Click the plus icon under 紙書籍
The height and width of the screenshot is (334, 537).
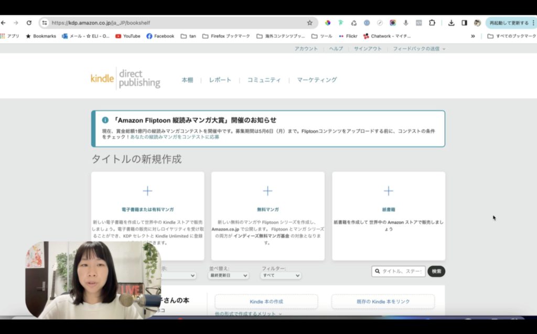tap(388, 191)
